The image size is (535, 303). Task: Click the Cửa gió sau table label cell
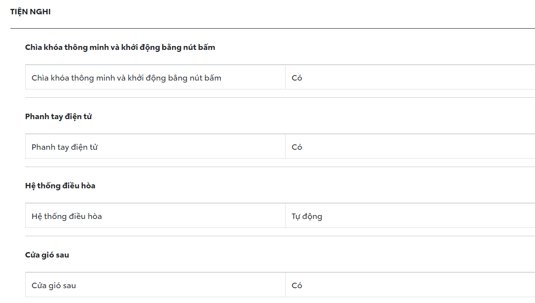pos(54,286)
